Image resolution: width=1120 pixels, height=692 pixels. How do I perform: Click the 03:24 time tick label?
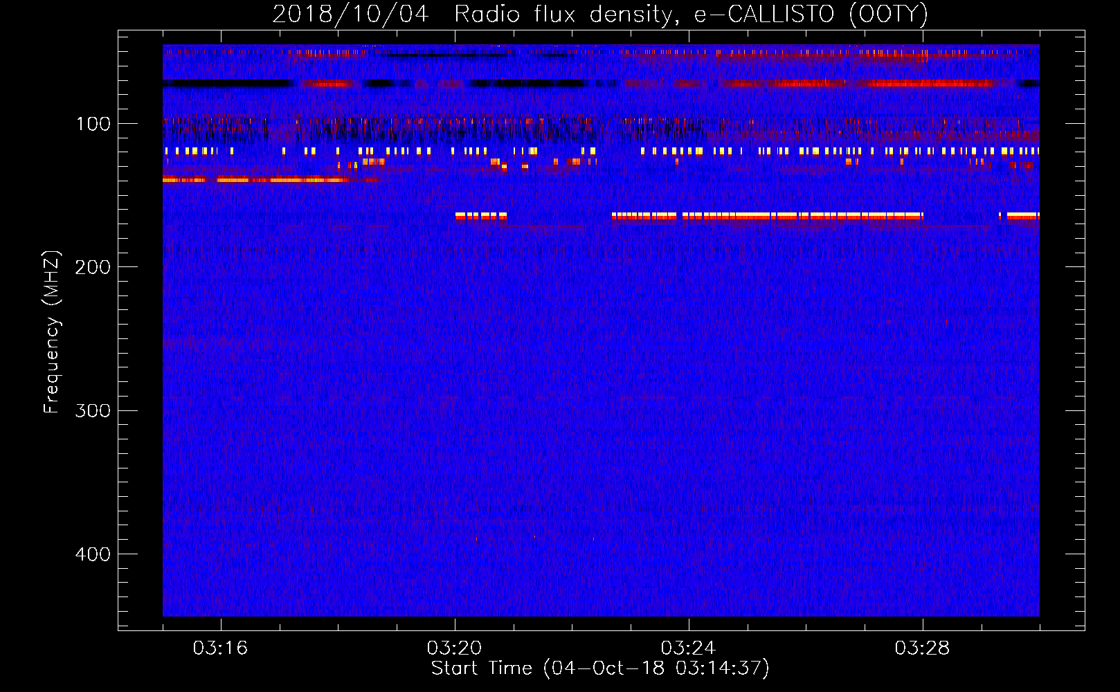pos(688,648)
